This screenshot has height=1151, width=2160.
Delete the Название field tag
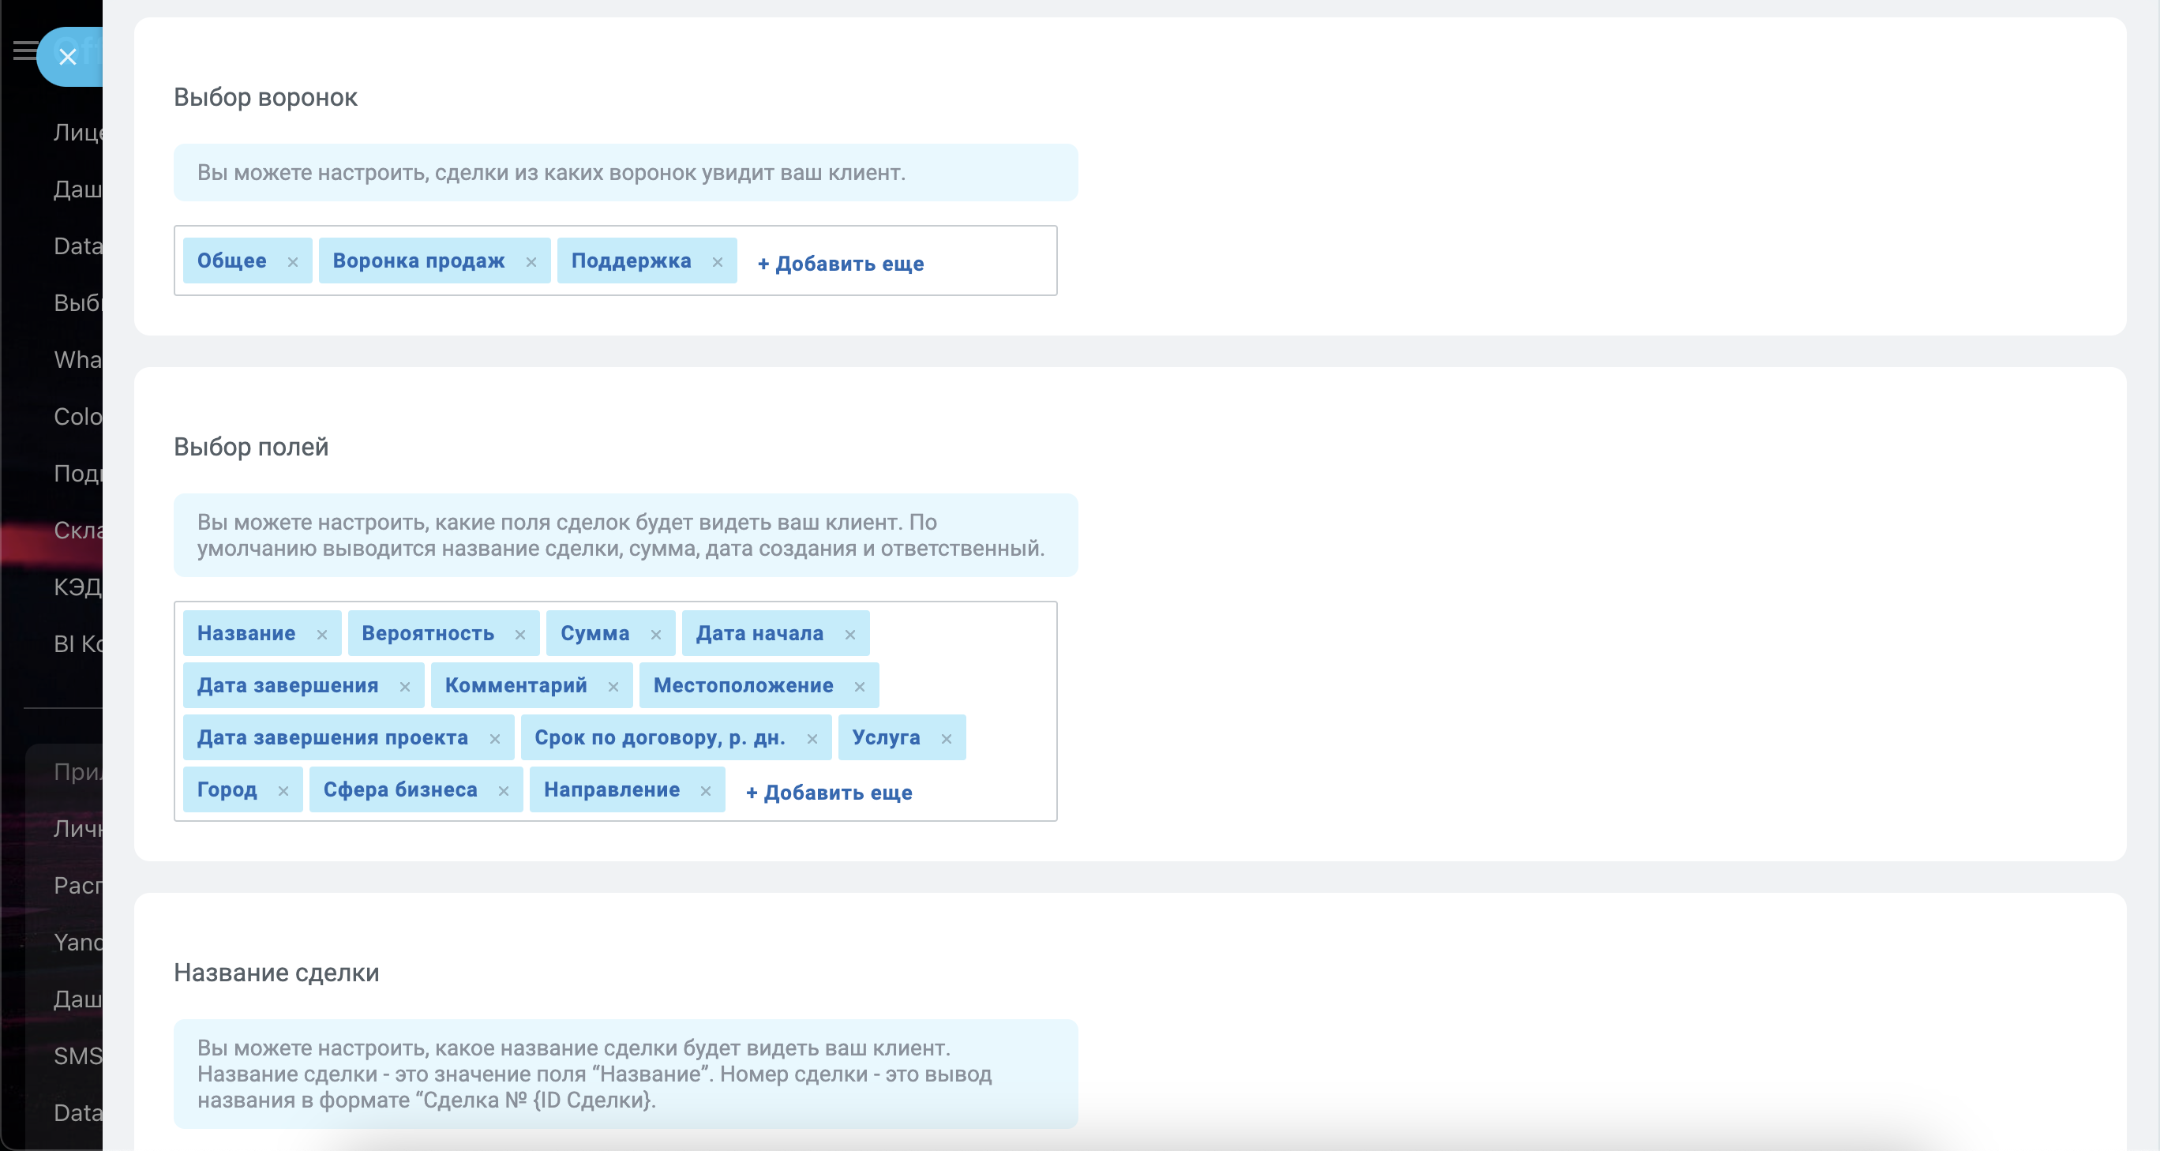click(x=322, y=635)
